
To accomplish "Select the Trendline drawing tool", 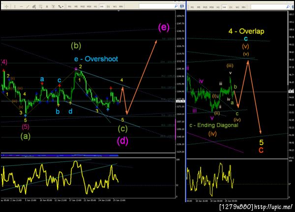I will 28,6.
